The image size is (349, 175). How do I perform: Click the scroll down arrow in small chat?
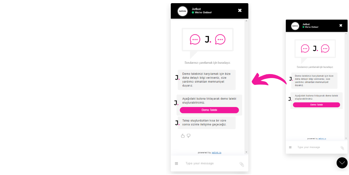pyautogui.click(x=346, y=138)
